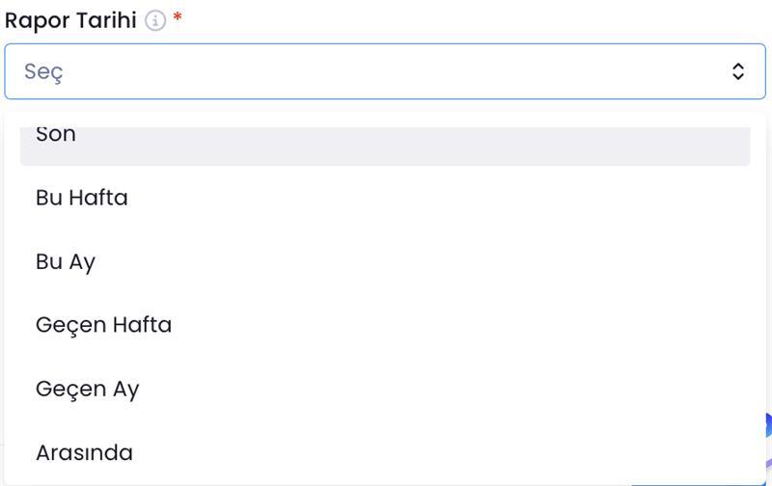
Task: Click the Rapor Tarihi field label
Action: tap(70, 20)
